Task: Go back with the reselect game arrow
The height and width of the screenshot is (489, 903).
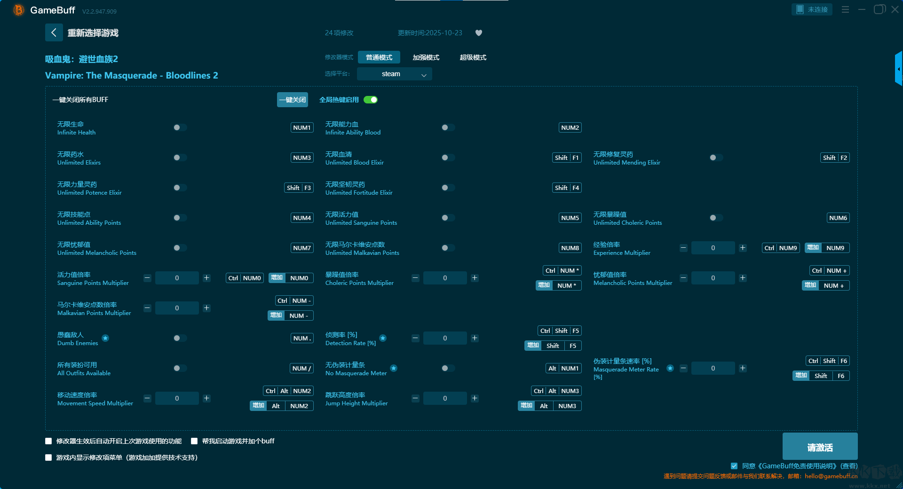Action: coord(54,32)
